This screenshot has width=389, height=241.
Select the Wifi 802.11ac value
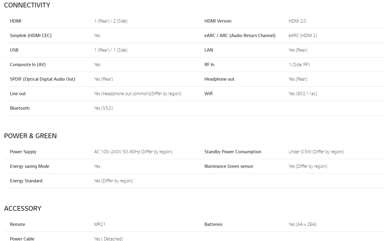tap(302, 94)
